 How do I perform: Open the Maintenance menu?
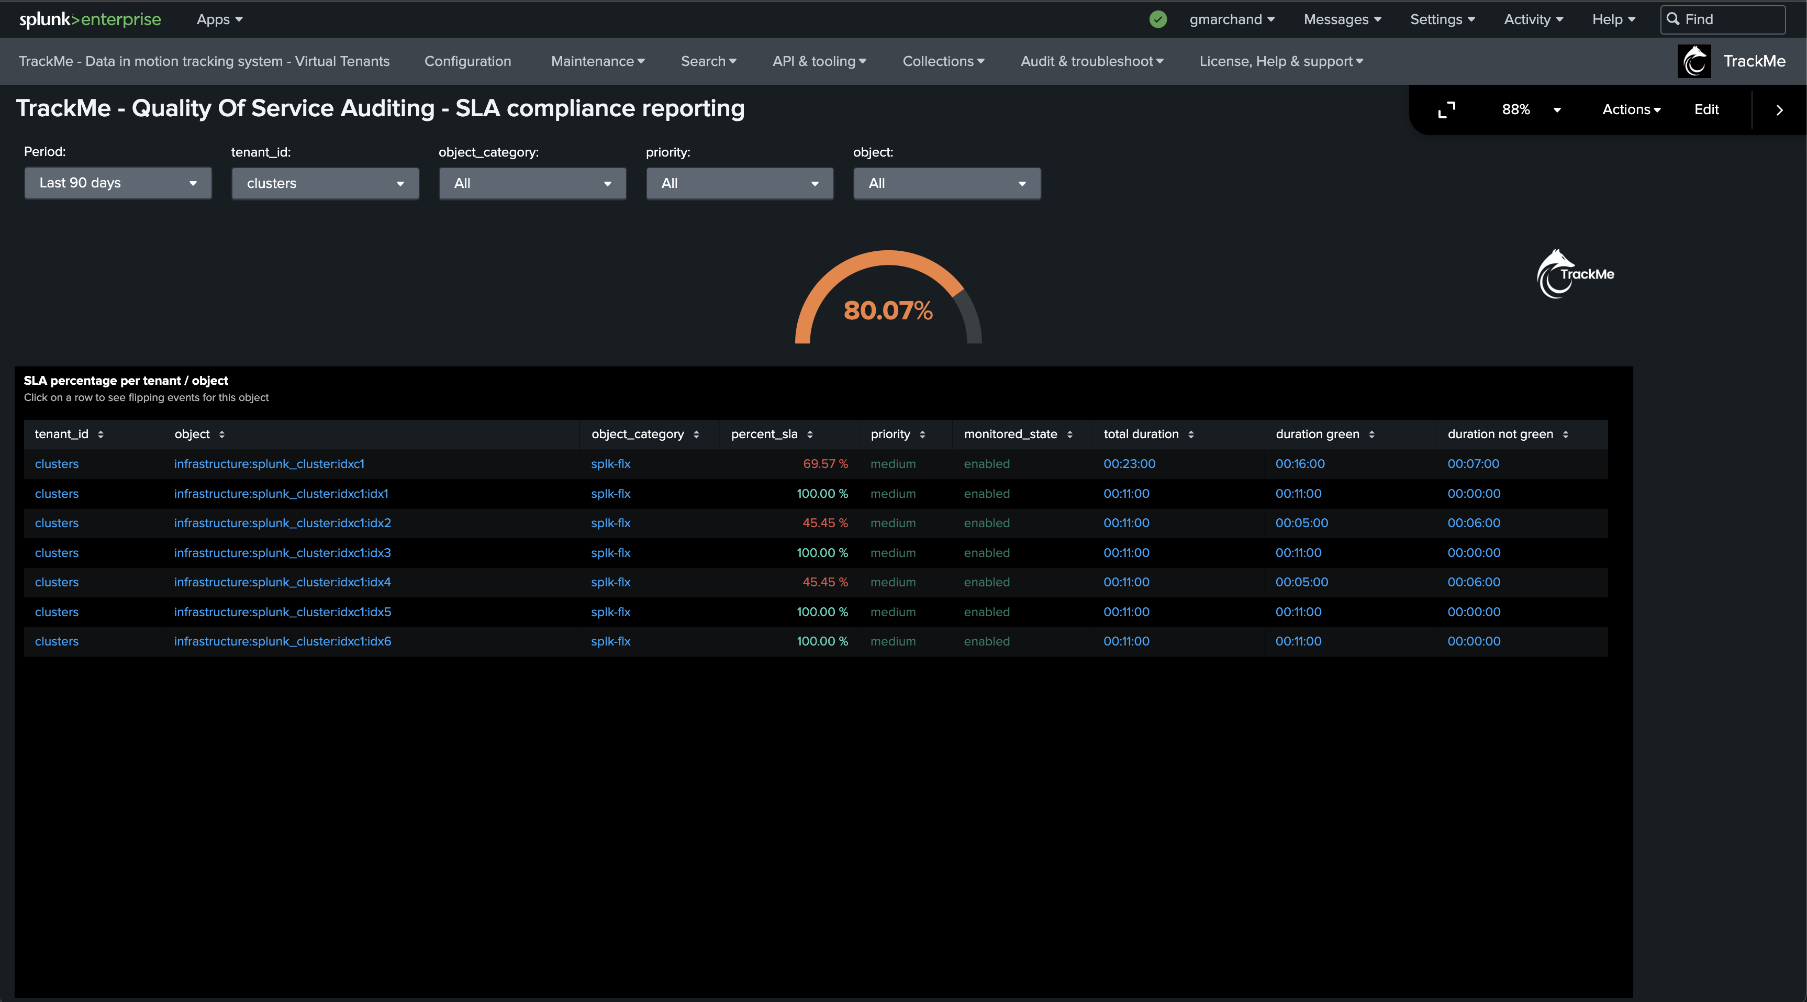click(598, 61)
